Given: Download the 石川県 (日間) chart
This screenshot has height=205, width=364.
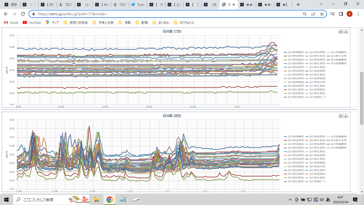Looking at the screenshot, I should click(346, 32).
